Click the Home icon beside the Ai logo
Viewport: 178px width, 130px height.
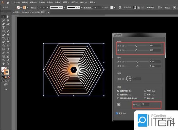[8, 3]
